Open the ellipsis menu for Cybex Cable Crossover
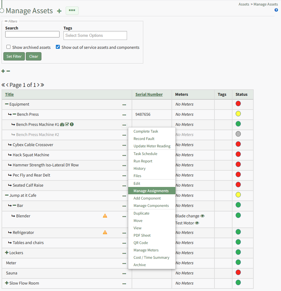Viewport: 281px width, 291px height. [x=124, y=145]
